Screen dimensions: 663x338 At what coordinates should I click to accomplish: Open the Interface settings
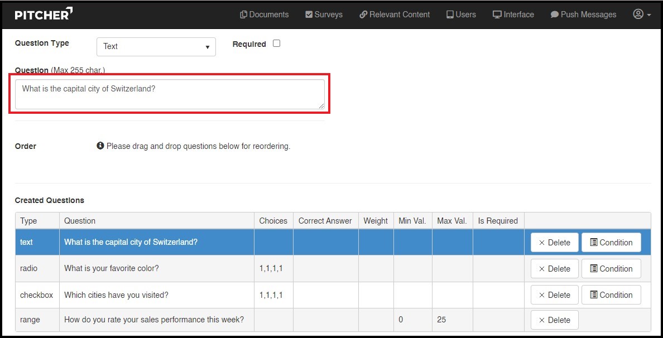point(513,15)
